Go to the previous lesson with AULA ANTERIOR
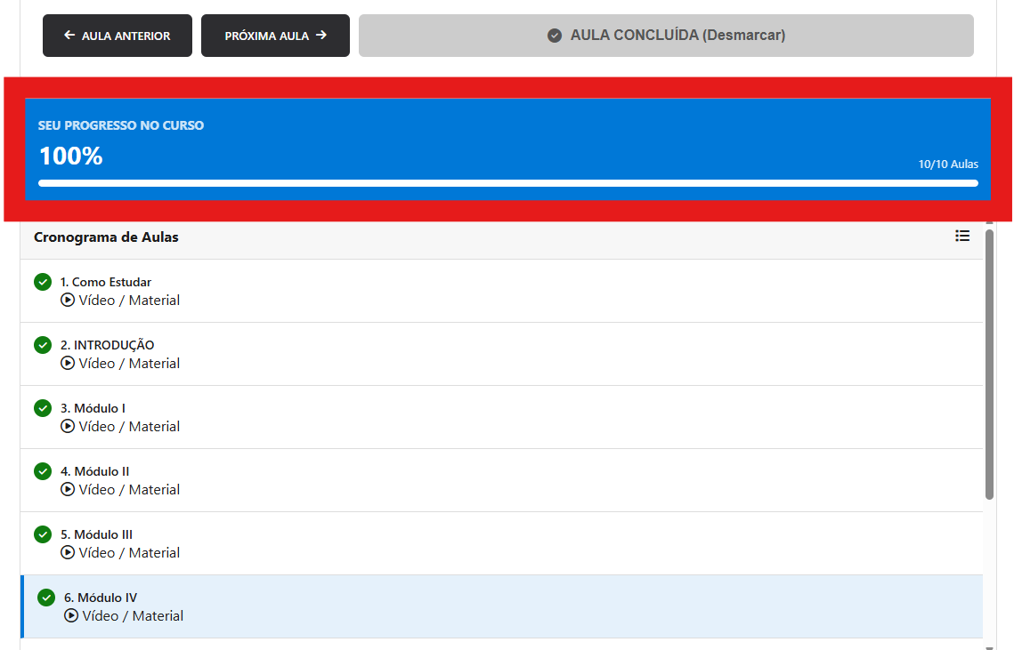 click(x=117, y=36)
